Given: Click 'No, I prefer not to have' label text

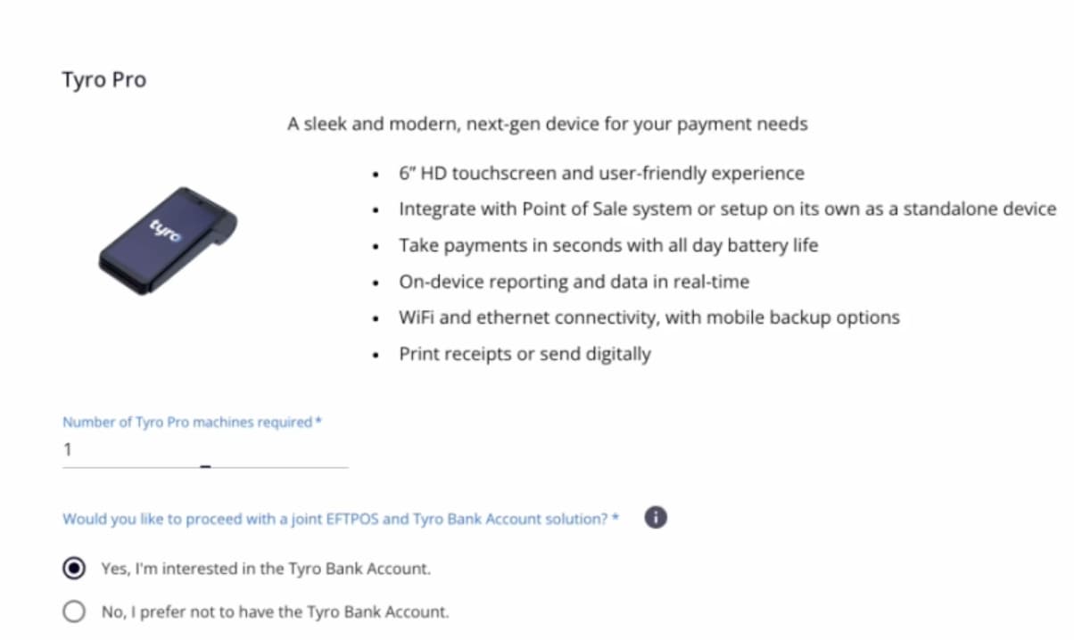Looking at the screenshot, I should [x=275, y=611].
